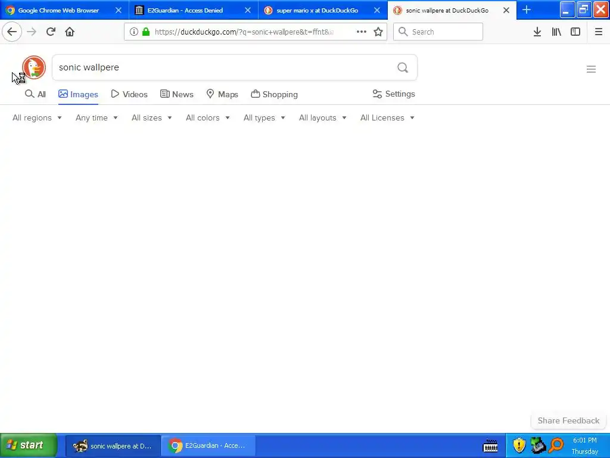Close the Google Chrome Web Browser tab

point(119,11)
